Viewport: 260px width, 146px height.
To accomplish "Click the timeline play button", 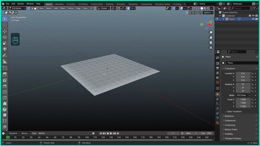I will 111,133.
